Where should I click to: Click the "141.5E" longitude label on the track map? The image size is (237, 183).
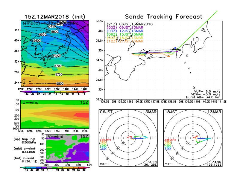pos(222,102)
